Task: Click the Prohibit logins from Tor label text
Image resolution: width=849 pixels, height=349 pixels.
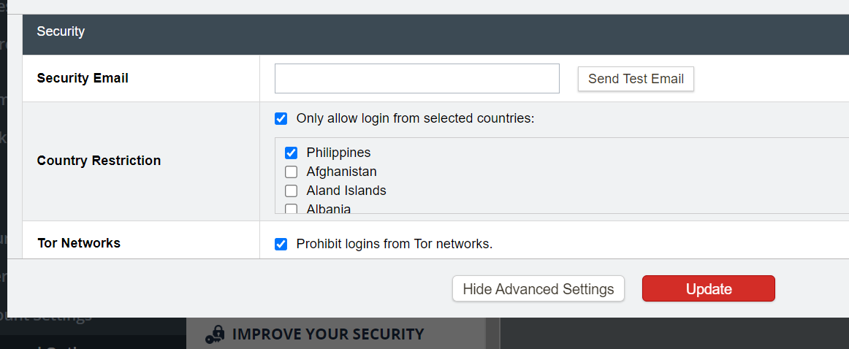Action: (395, 244)
